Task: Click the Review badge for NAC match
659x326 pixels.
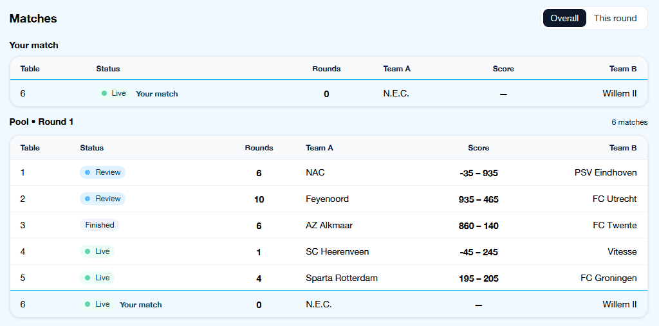Action: click(x=102, y=172)
